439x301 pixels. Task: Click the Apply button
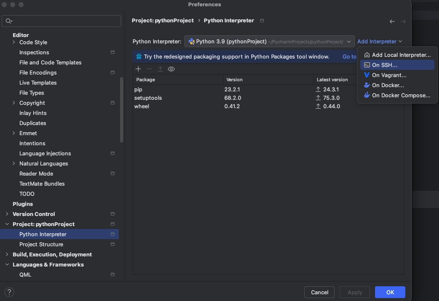coord(355,292)
